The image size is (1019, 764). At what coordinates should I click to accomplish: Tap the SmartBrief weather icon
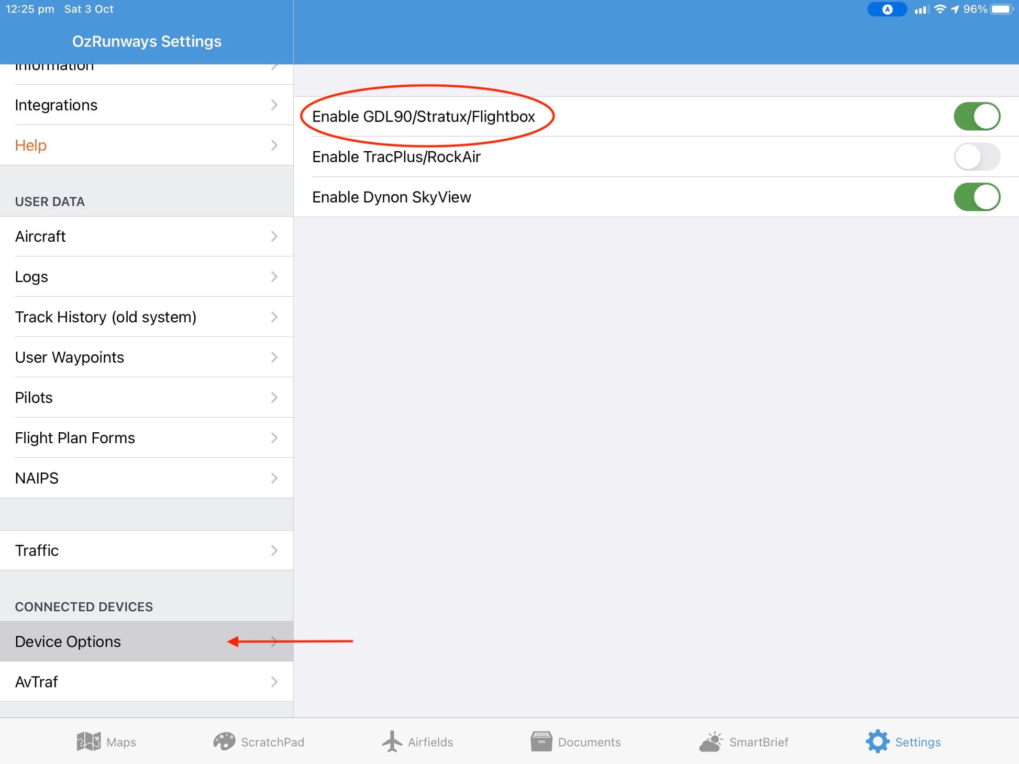click(x=711, y=741)
